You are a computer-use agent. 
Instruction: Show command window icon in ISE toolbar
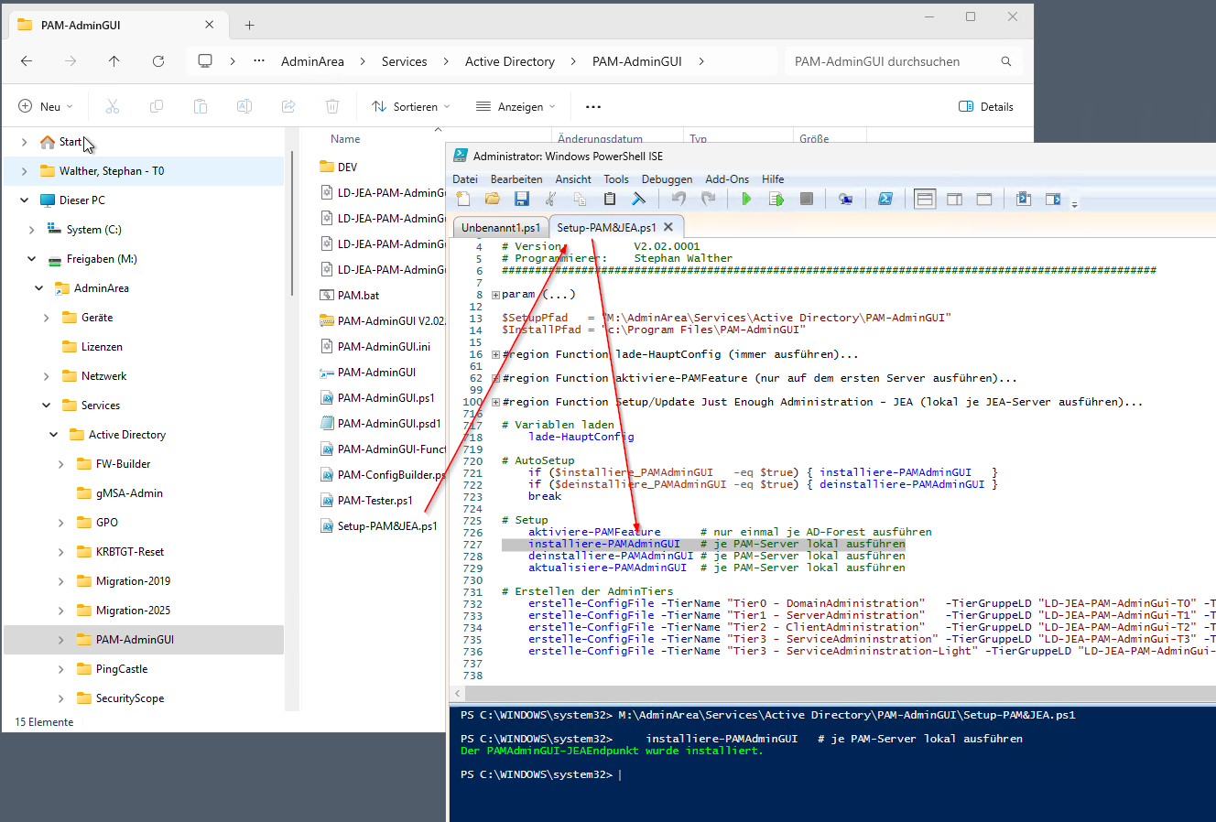(1024, 199)
